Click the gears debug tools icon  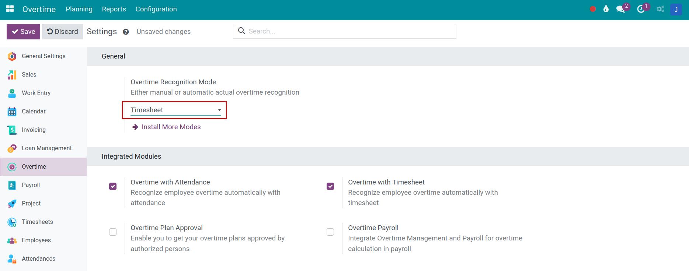pos(661,9)
